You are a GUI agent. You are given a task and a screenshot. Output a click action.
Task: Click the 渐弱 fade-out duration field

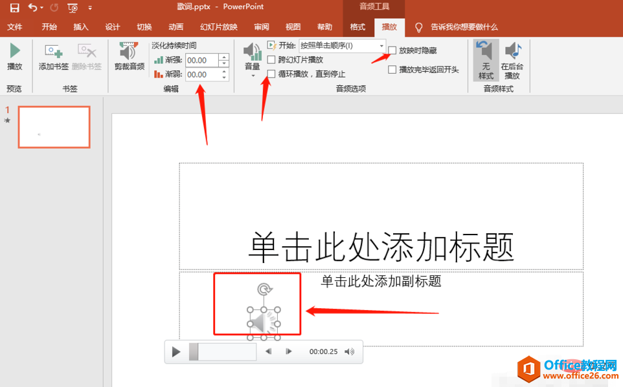click(x=202, y=74)
